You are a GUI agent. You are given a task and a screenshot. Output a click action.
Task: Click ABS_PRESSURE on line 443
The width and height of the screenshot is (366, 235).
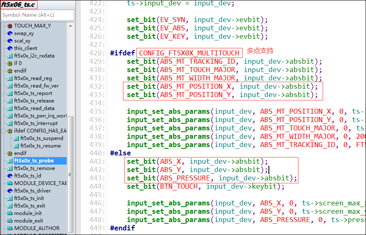click(x=185, y=178)
